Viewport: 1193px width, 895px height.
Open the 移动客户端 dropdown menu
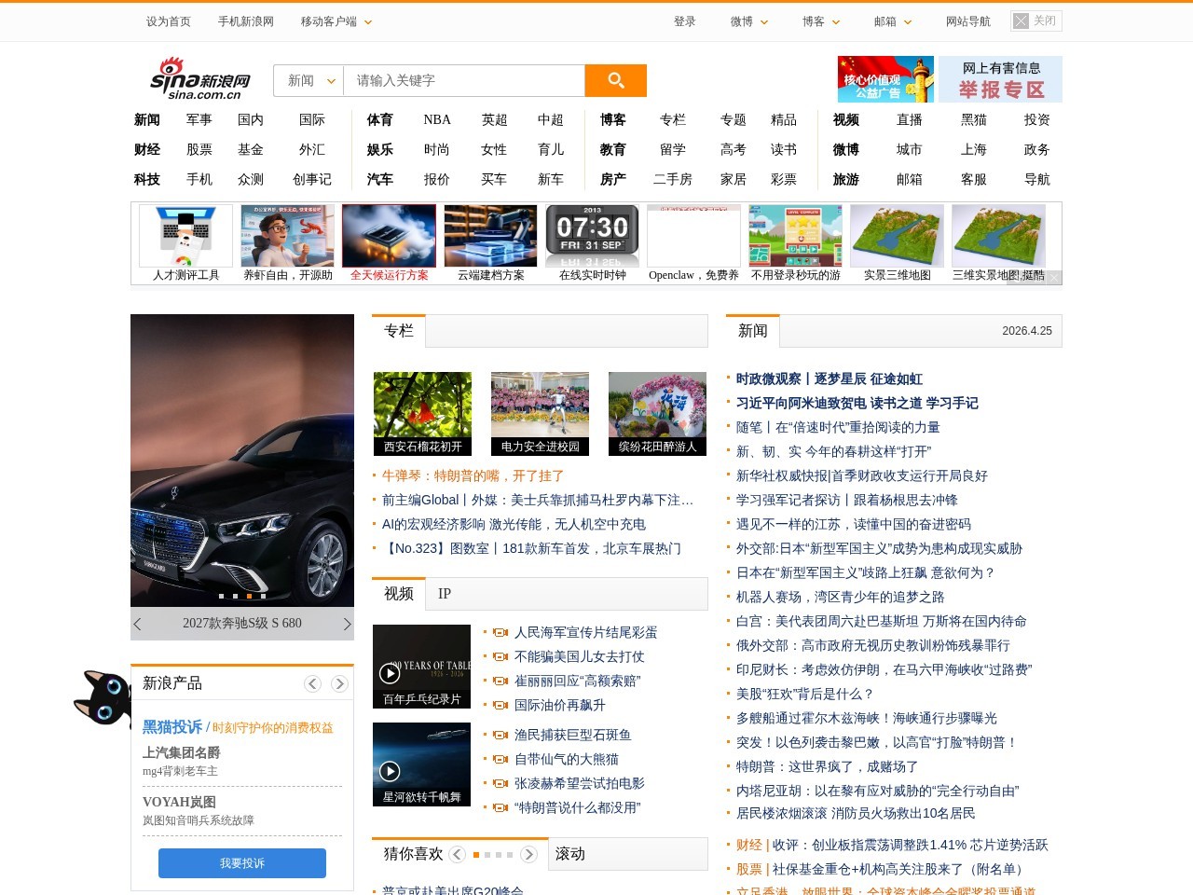336,21
